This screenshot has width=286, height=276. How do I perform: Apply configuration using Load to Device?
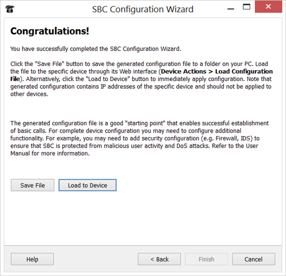coord(87,185)
